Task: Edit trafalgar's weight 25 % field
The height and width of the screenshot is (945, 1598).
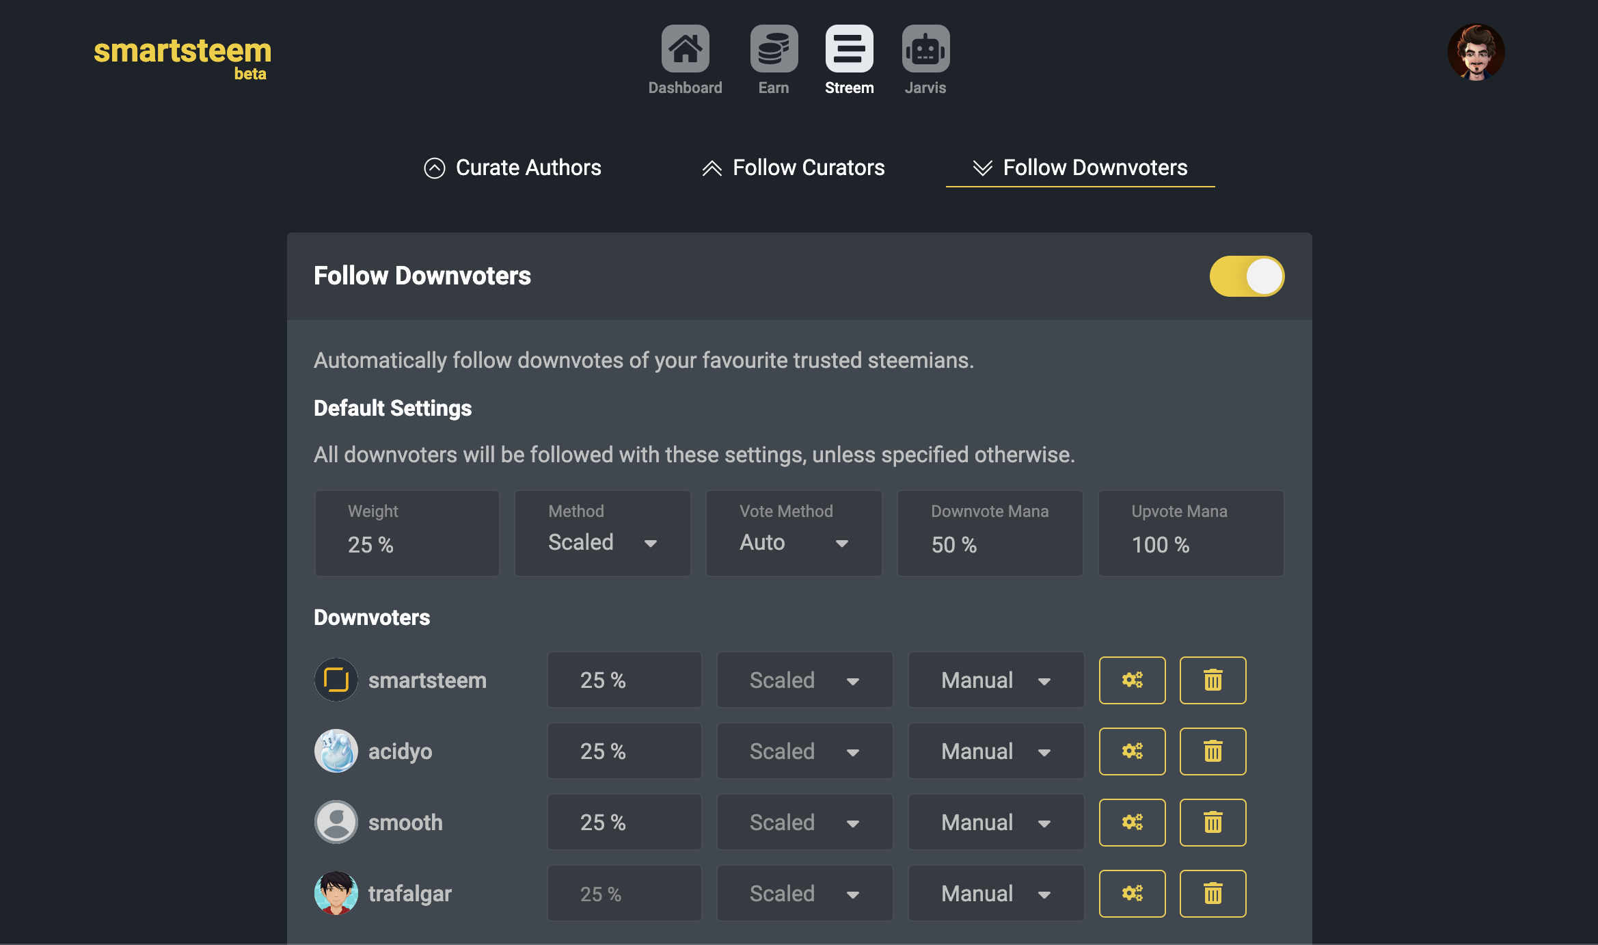Action: point(624,893)
